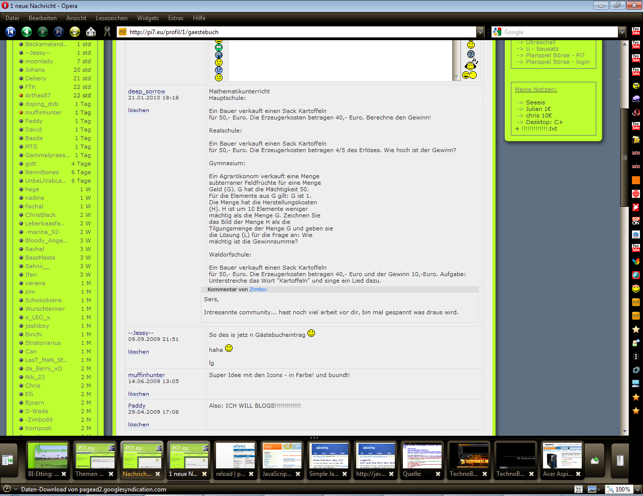Insert the headphones music smiley
643x496 pixels.
pyautogui.click(x=471, y=65)
